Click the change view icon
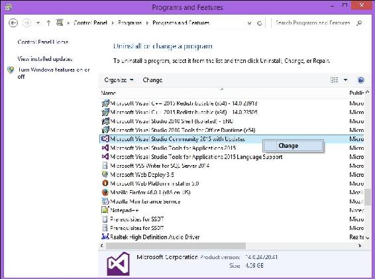This screenshot has width=375, height=279. 334,80
